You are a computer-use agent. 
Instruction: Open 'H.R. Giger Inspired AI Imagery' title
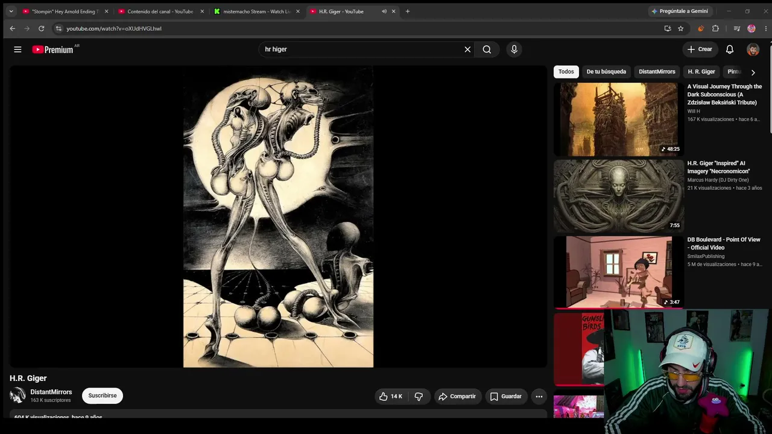click(719, 167)
